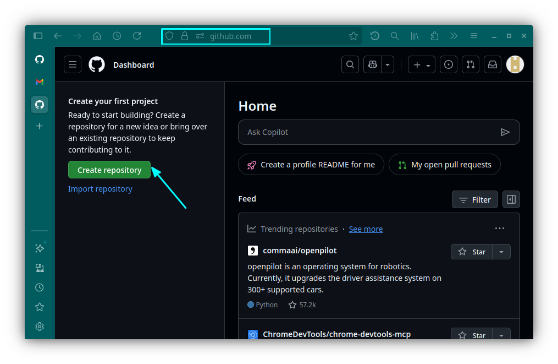Open the Pull requests icon
This screenshot has width=558, height=364.
tap(470, 64)
